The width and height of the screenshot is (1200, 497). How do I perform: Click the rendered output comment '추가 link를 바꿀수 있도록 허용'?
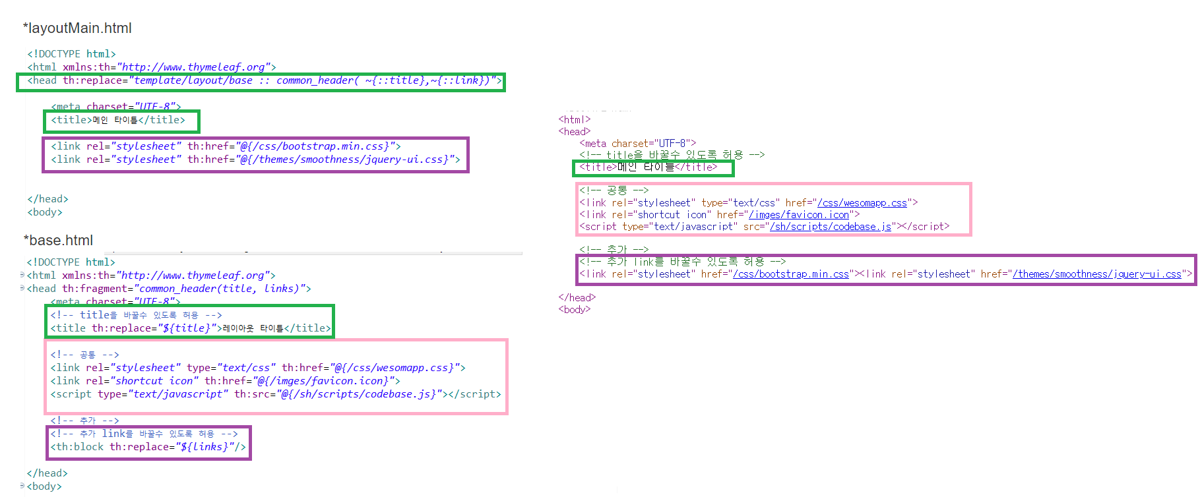[x=683, y=262]
